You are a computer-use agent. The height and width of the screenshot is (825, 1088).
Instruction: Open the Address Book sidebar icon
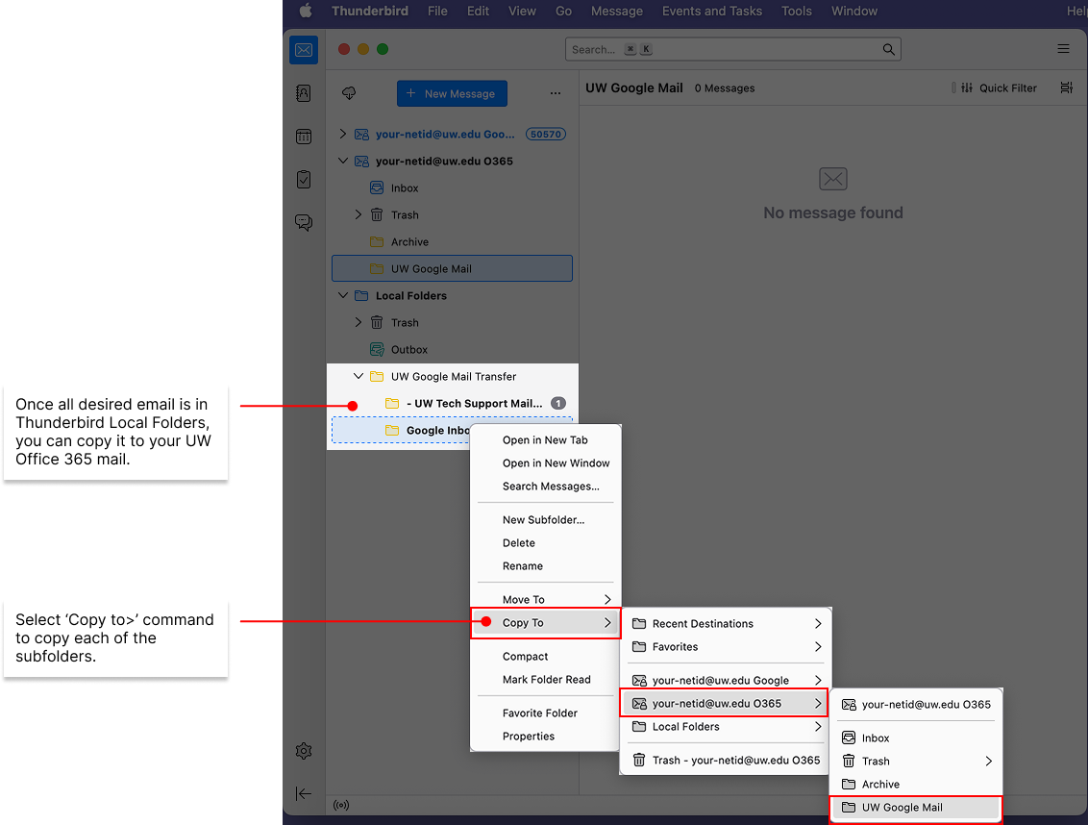304,93
